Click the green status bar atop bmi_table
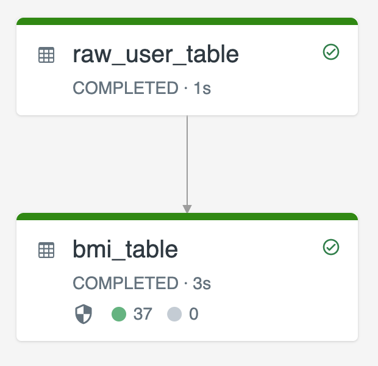Screen dimensions: 378x366 click(187, 217)
